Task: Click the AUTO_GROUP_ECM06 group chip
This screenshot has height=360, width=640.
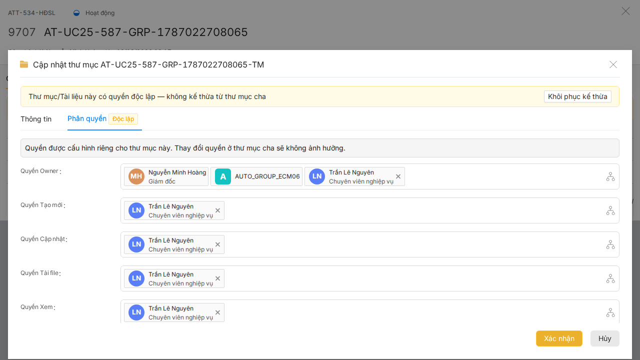Action: (x=256, y=176)
